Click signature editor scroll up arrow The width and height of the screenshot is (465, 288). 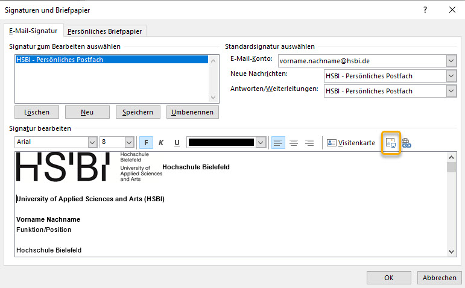coord(451,157)
